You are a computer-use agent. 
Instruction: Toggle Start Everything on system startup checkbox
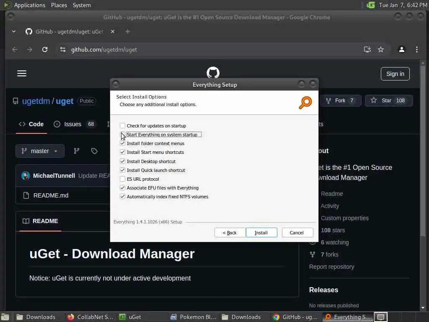point(123,135)
